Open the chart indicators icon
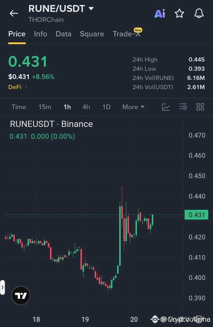 coord(166,107)
